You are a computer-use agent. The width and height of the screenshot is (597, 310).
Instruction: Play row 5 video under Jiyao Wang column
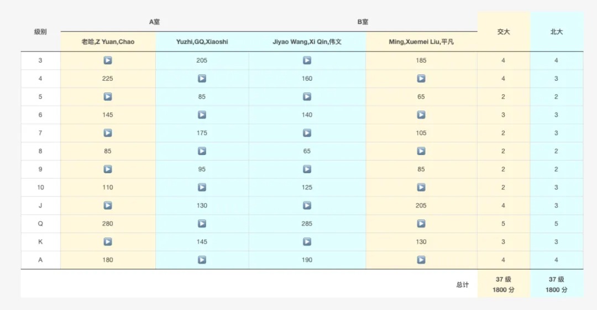[x=307, y=97]
